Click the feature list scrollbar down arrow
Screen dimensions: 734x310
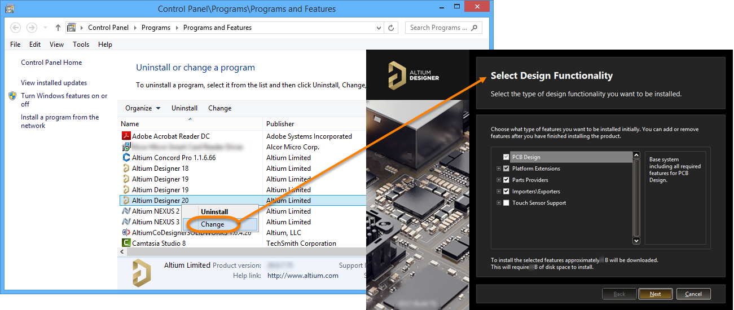click(636, 241)
